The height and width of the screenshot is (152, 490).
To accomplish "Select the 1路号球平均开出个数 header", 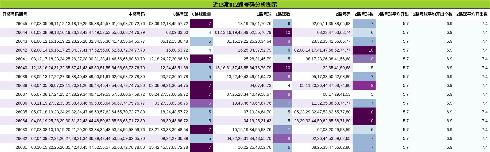I will 433,14.
